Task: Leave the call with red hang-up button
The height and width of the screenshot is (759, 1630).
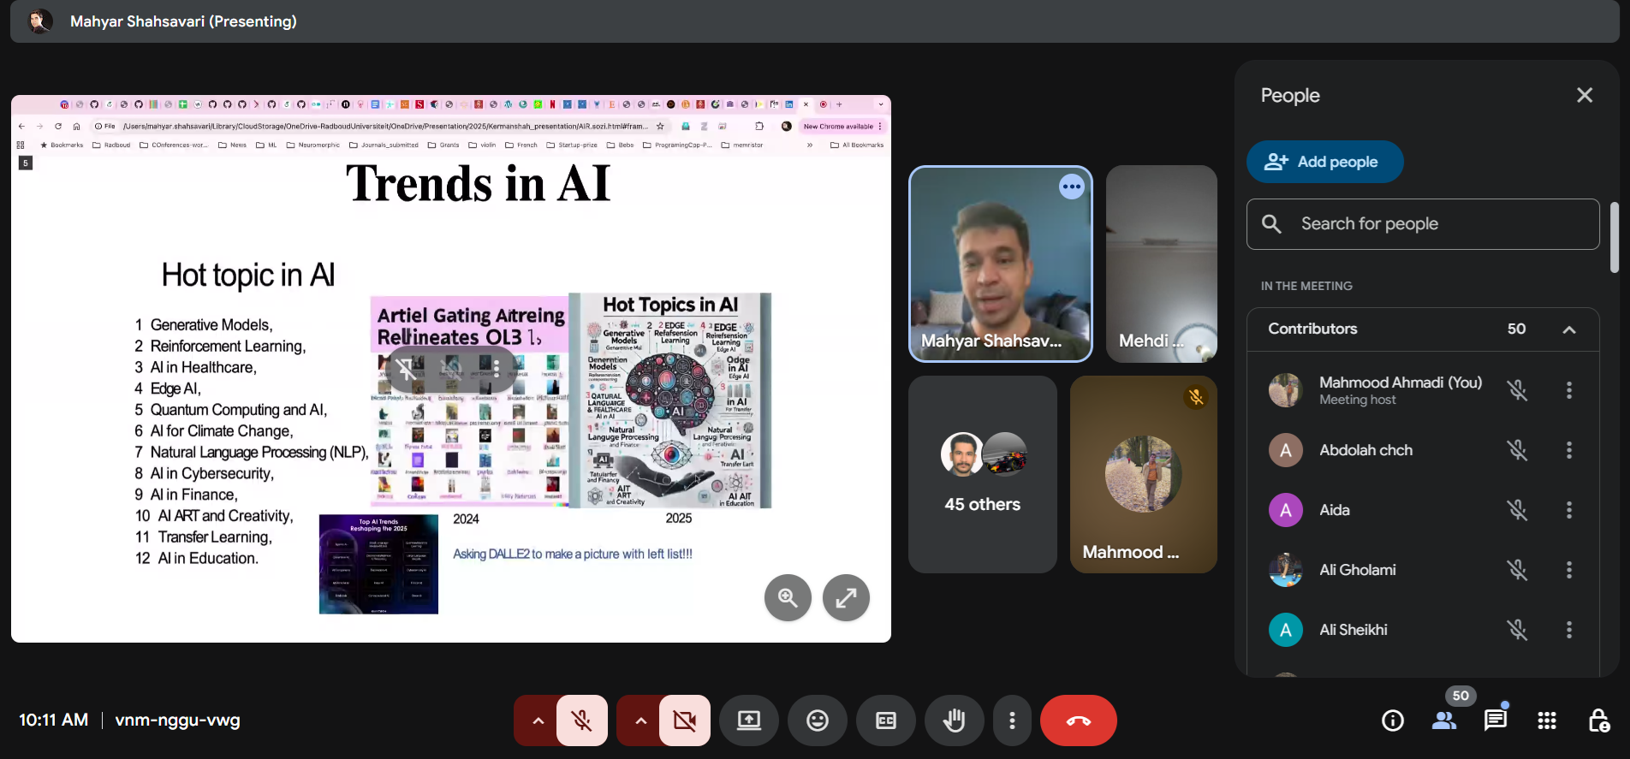Action: (x=1078, y=720)
